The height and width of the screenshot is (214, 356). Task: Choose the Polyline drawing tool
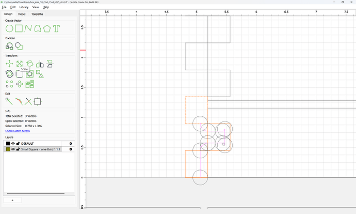click(x=28, y=28)
